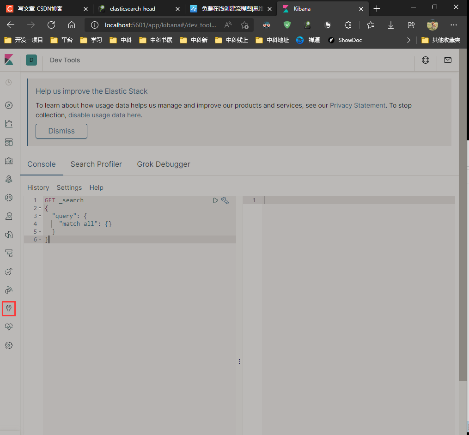Switch to 写文章-CSDN博客 browser tab

[x=46, y=9]
